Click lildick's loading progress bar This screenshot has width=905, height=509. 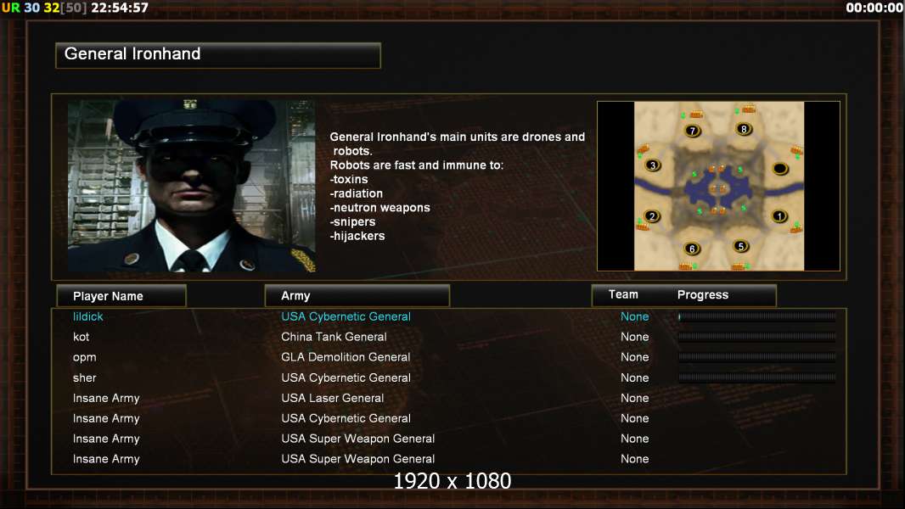coord(757,316)
